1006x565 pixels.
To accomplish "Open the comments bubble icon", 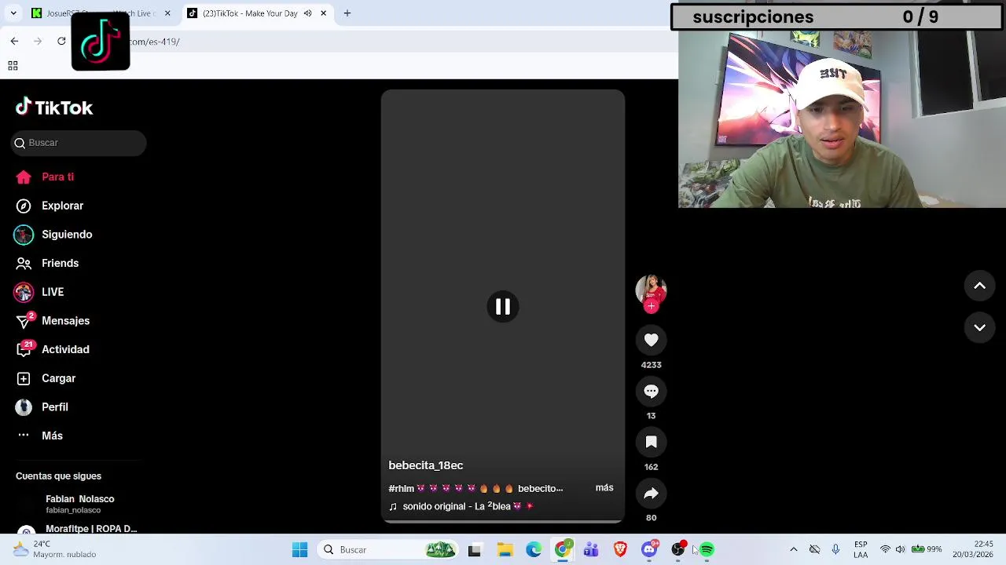I will (x=651, y=391).
